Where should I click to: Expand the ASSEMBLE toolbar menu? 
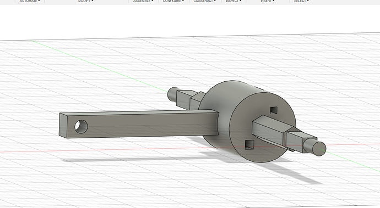tap(143, 1)
